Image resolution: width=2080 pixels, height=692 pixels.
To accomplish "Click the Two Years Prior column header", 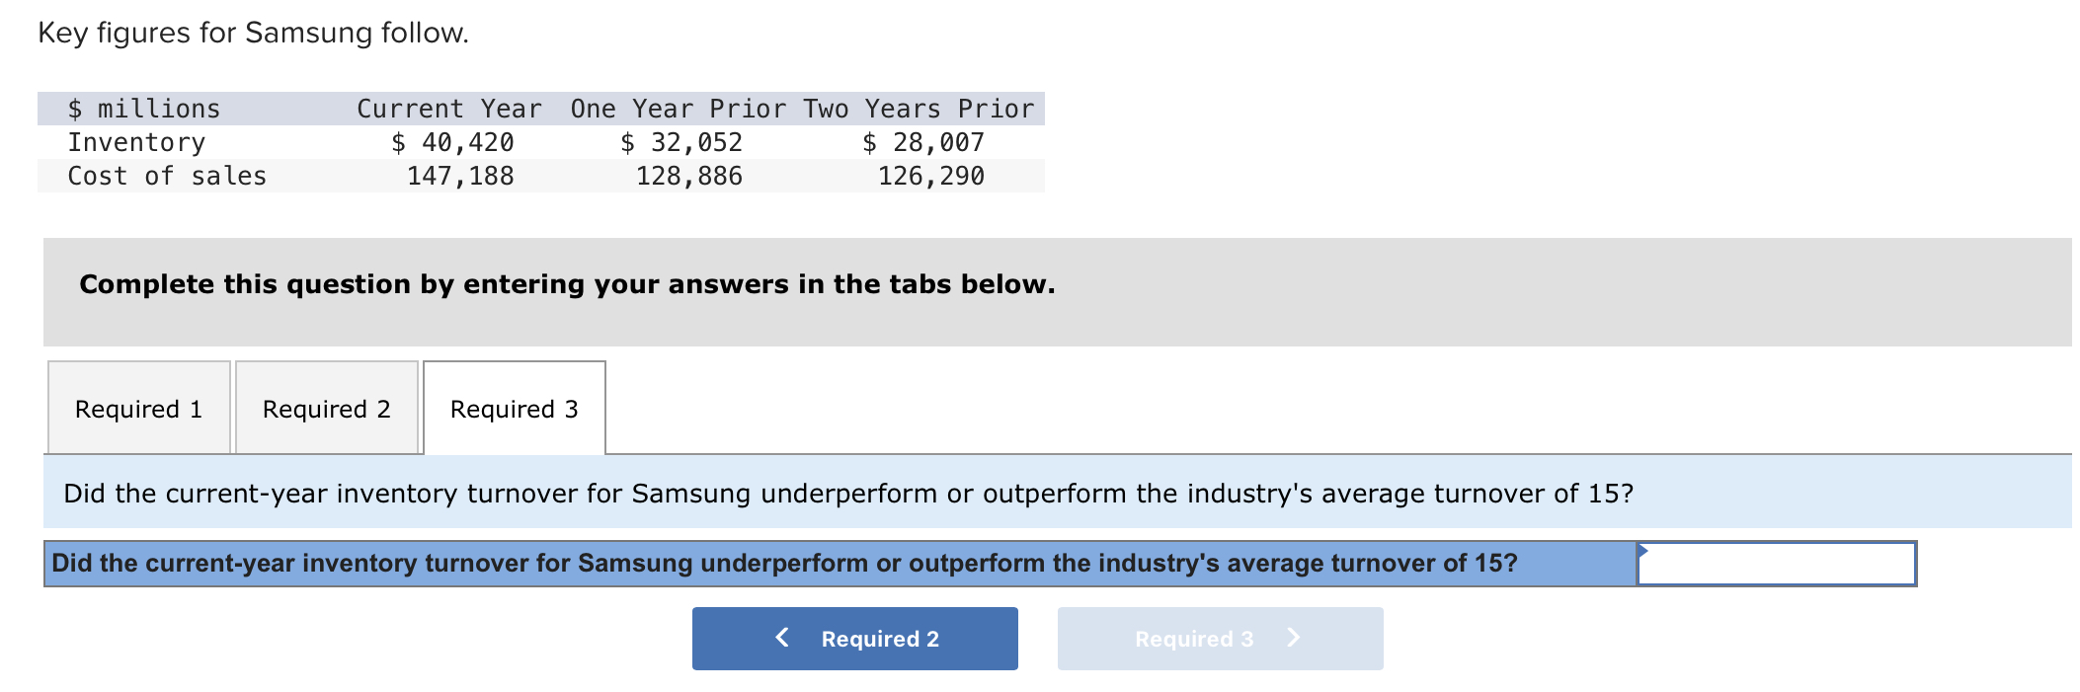I will click(917, 109).
